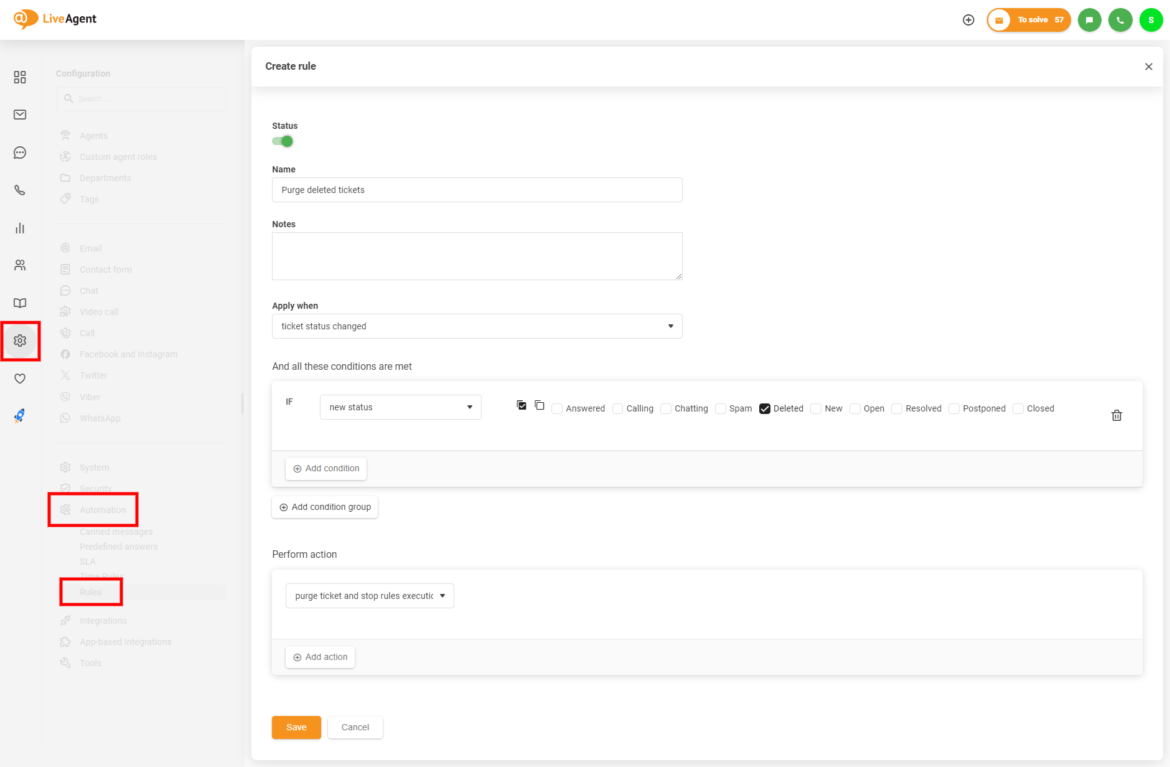The image size is (1170, 767).
Task: Open the Tickets mail icon in sidebar
Action: click(20, 115)
